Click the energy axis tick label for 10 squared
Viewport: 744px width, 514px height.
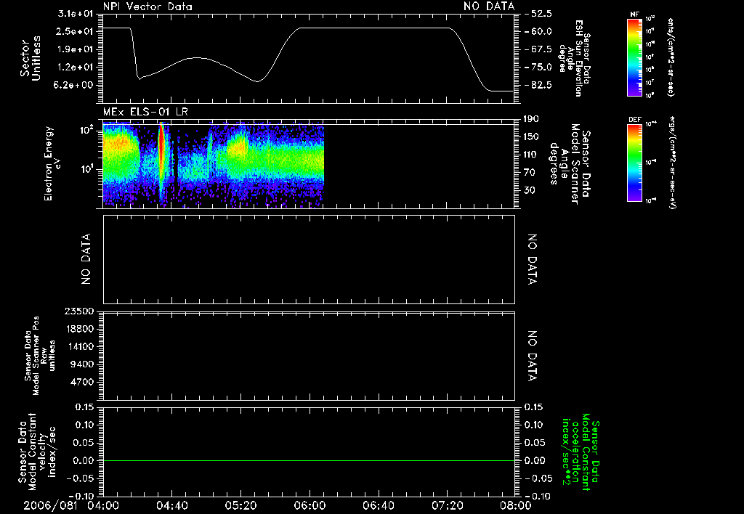[86, 131]
